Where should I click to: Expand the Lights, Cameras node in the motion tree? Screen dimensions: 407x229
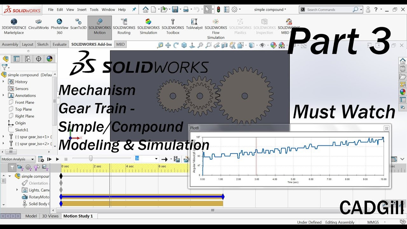pyautogui.click(x=17, y=190)
